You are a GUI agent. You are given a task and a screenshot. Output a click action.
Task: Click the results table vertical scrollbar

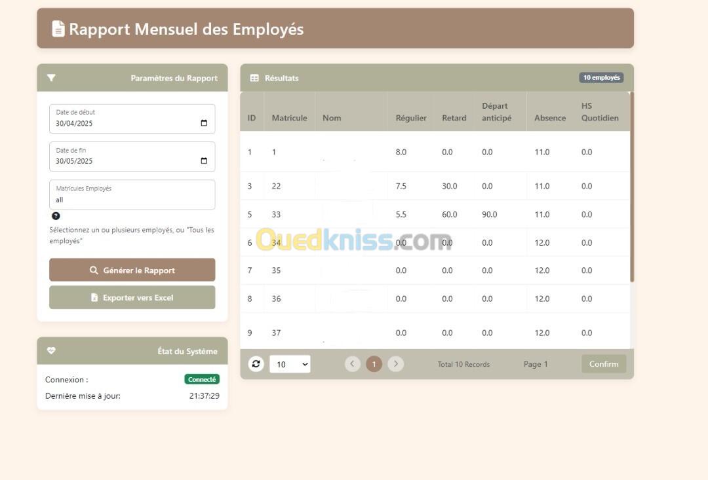[631, 190]
